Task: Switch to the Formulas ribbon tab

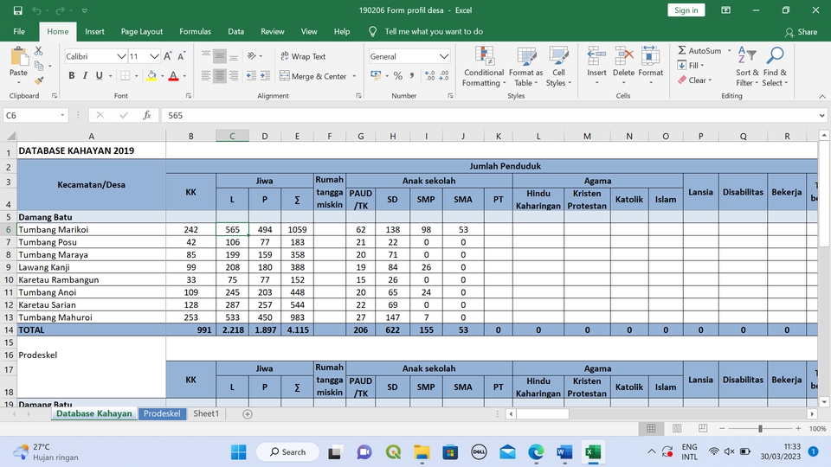Action: pos(195,32)
